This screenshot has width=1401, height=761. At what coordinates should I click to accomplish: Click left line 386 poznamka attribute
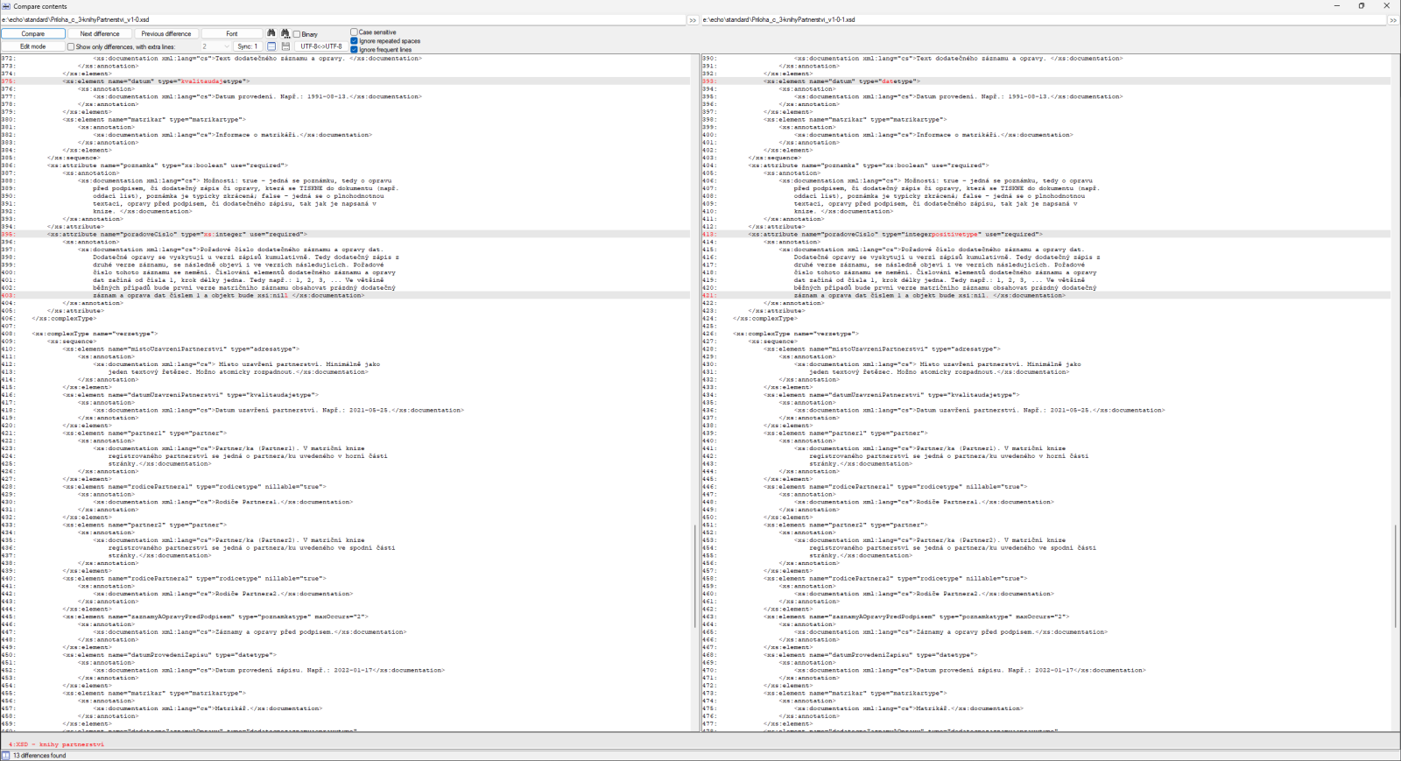click(167, 166)
